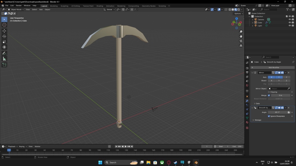
Task: Select the Add Cube tool
Action: tap(4, 65)
